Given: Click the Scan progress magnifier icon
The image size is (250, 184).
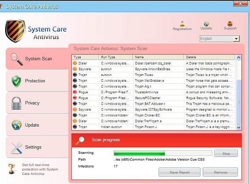Looking at the screenshot, I should click(x=80, y=140).
